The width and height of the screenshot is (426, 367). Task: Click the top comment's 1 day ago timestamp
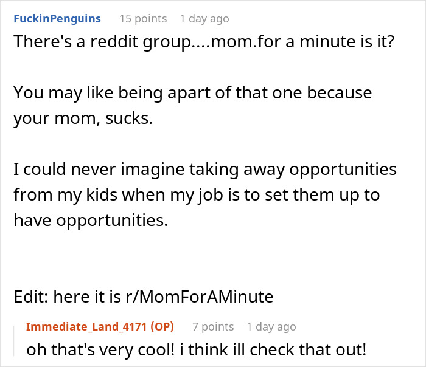[x=204, y=19]
